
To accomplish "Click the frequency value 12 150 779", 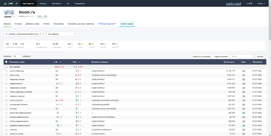I will [x=230, y=71].
